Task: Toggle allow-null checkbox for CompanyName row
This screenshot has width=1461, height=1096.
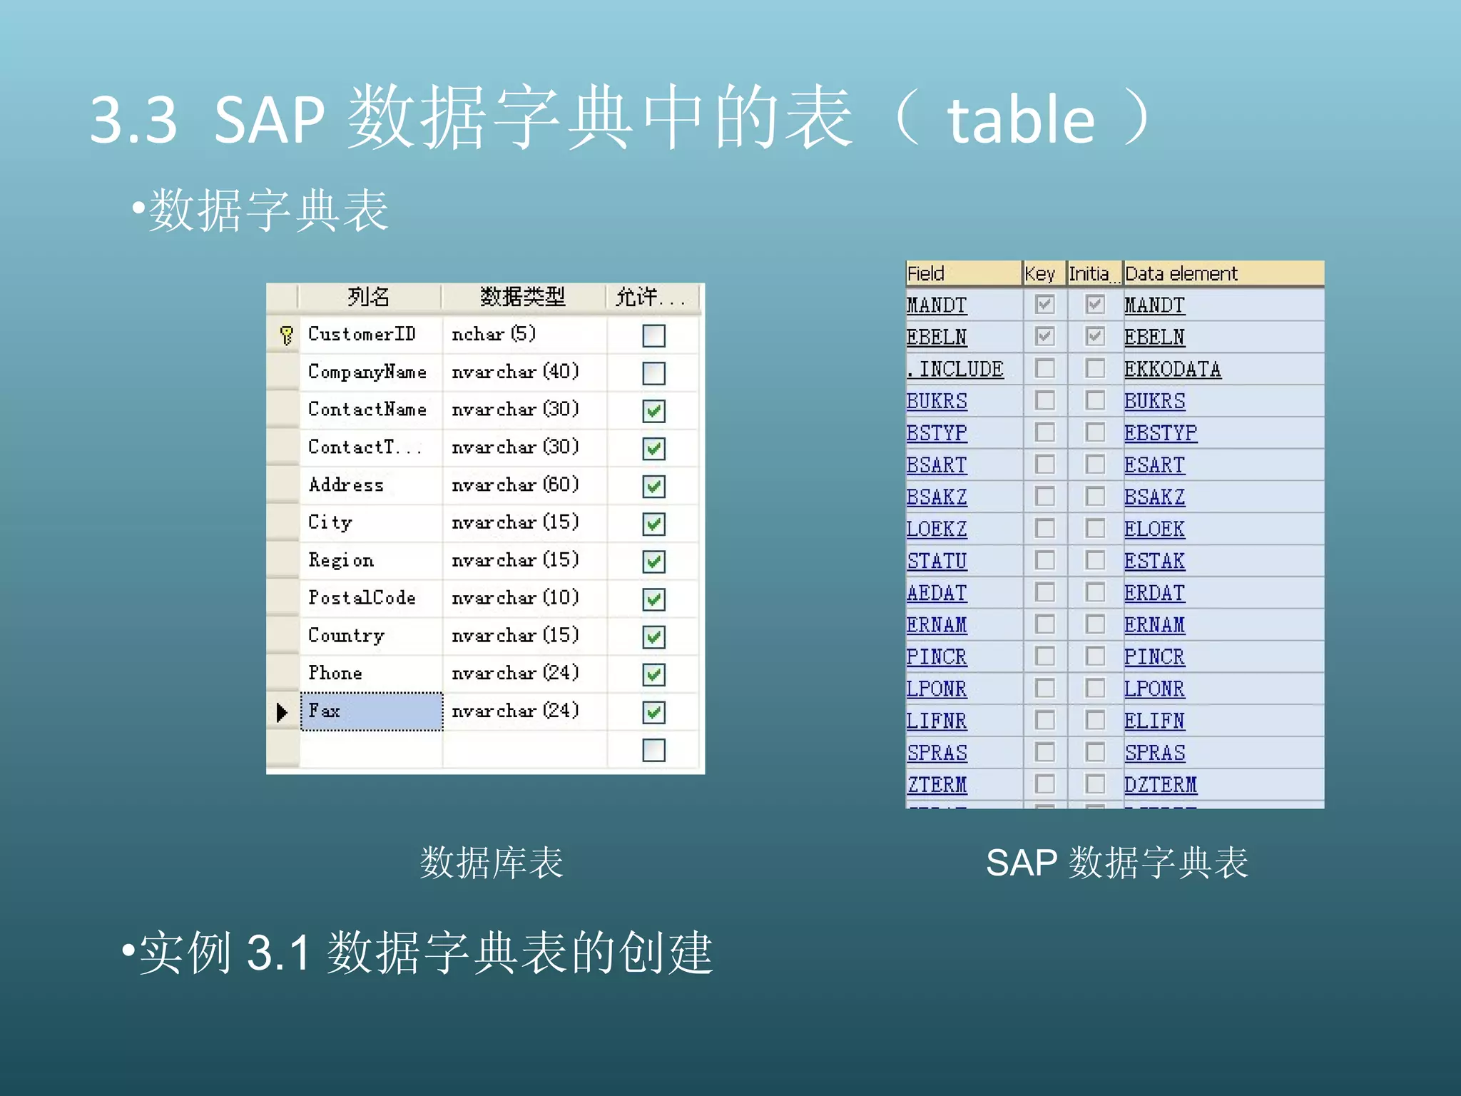Action: coord(653,373)
